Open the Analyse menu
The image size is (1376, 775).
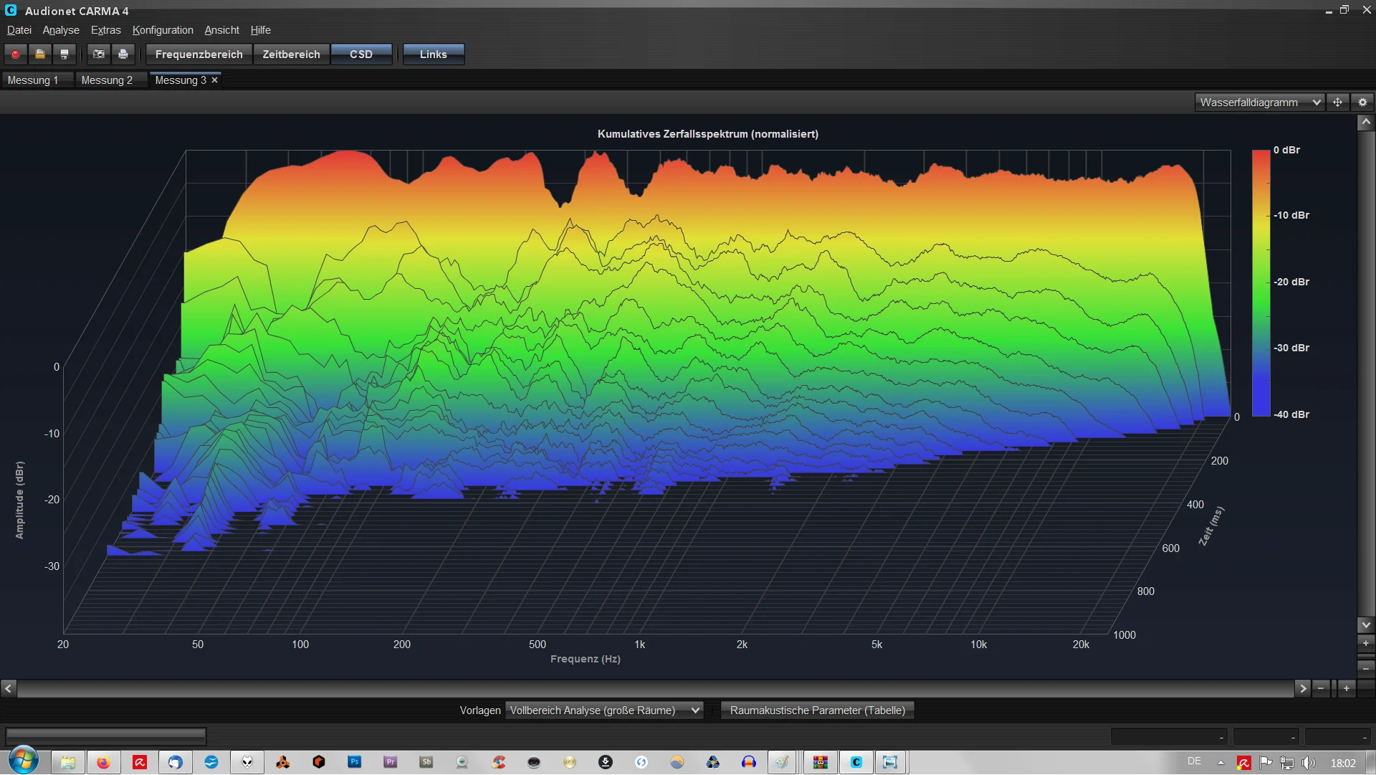61,30
